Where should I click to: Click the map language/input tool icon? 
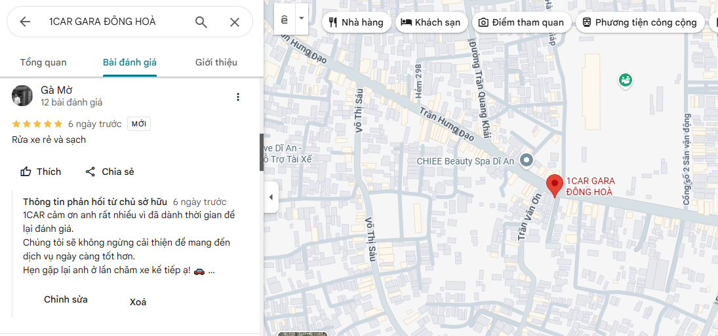[x=285, y=19]
